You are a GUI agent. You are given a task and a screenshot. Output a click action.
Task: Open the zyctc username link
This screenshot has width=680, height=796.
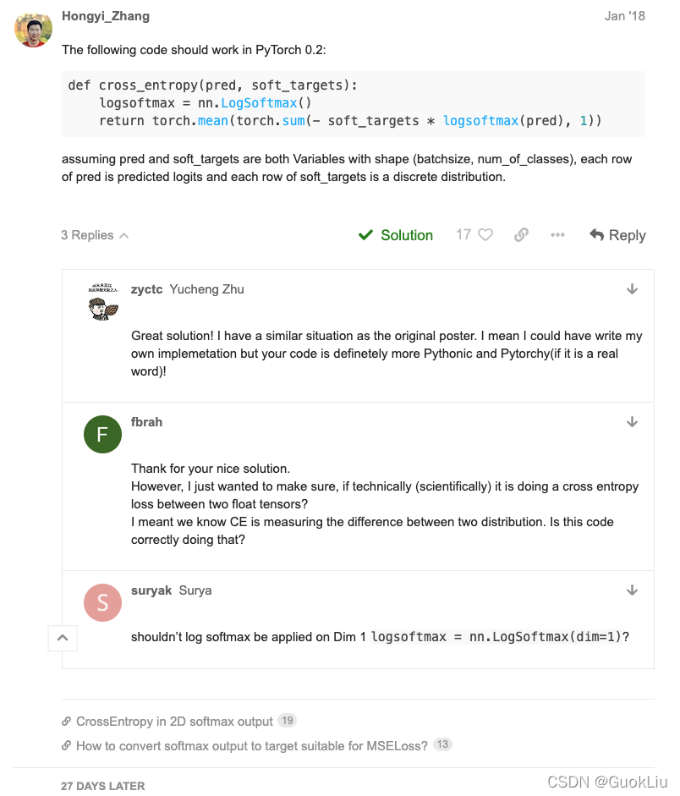click(146, 289)
